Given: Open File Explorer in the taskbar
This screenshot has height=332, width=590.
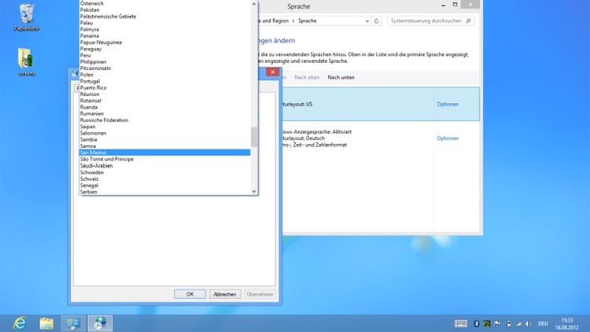Looking at the screenshot, I should (46, 323).
